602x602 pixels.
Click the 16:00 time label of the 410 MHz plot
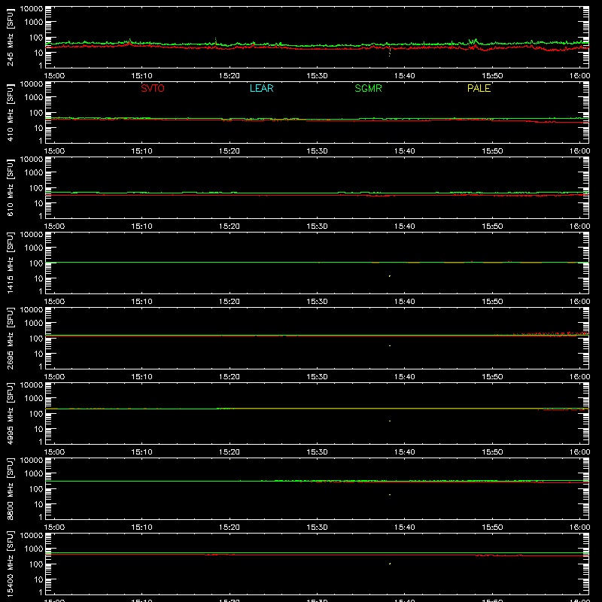[579, 151]
